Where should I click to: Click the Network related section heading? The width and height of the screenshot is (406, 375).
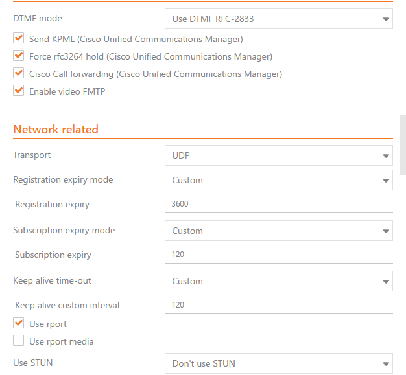click(x=56, y=130)
